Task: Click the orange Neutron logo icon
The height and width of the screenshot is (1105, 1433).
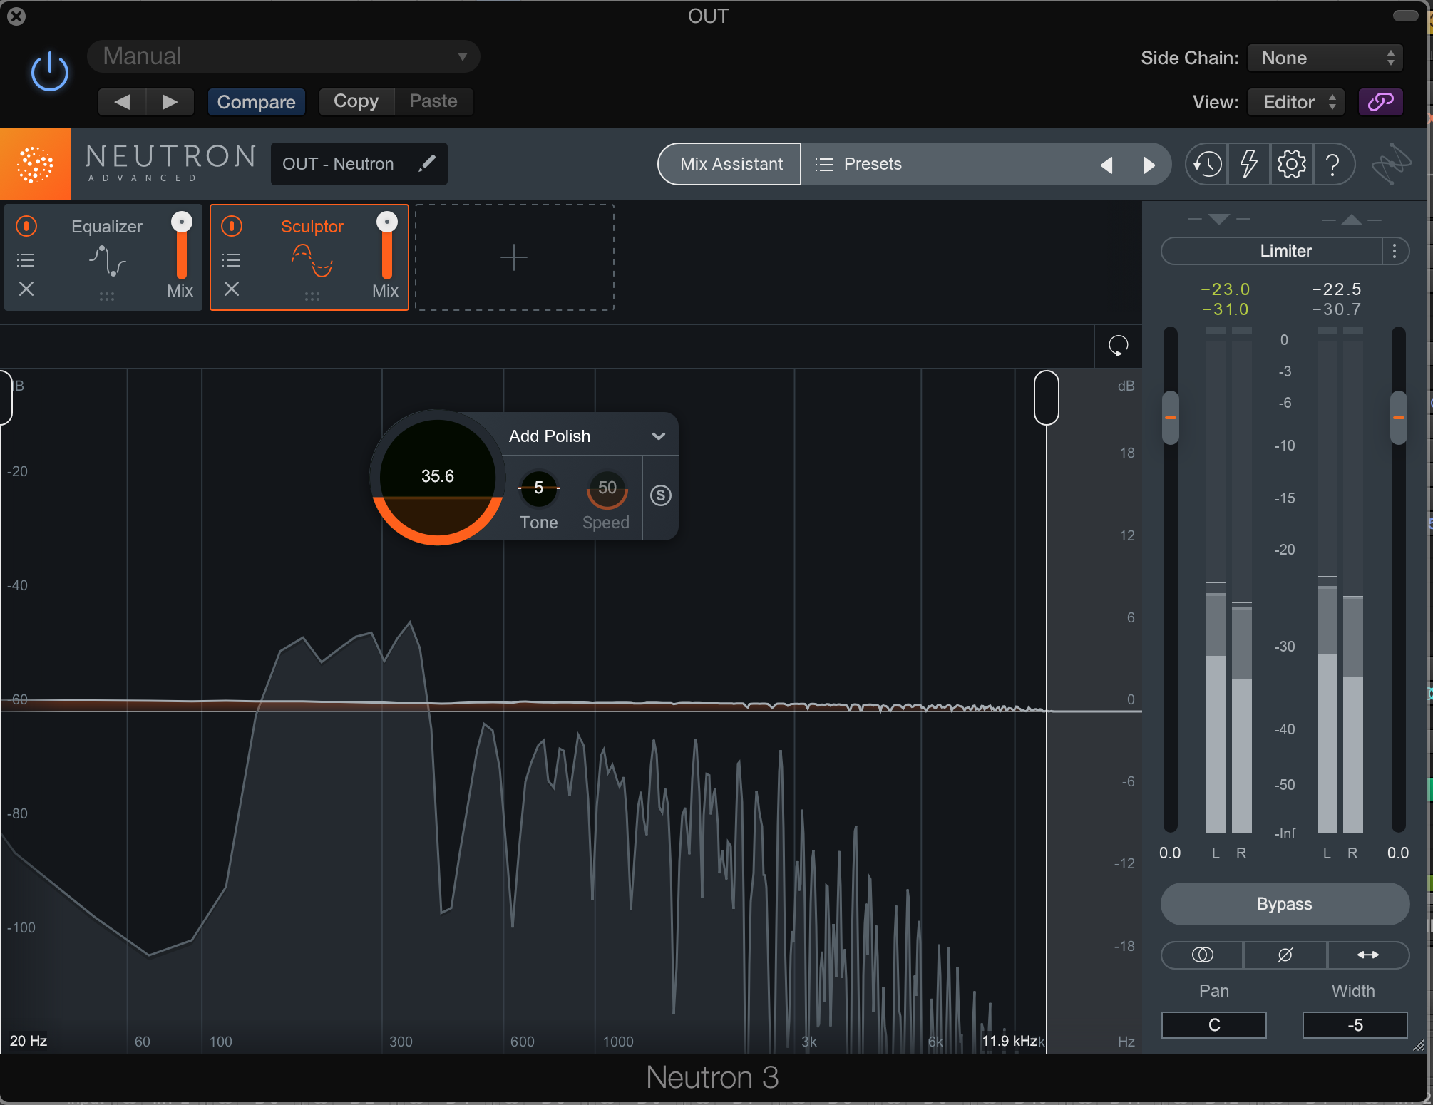Action: 35,164
